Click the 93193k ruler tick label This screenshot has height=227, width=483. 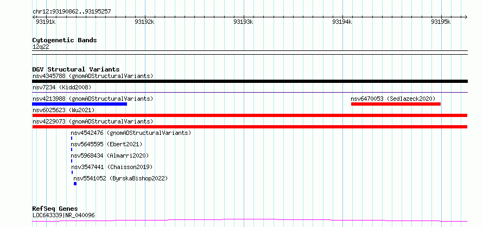coord(243,22)
